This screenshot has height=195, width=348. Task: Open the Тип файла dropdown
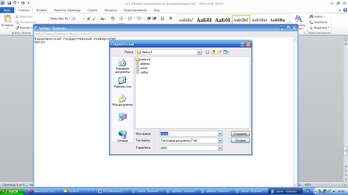[220, 140]
